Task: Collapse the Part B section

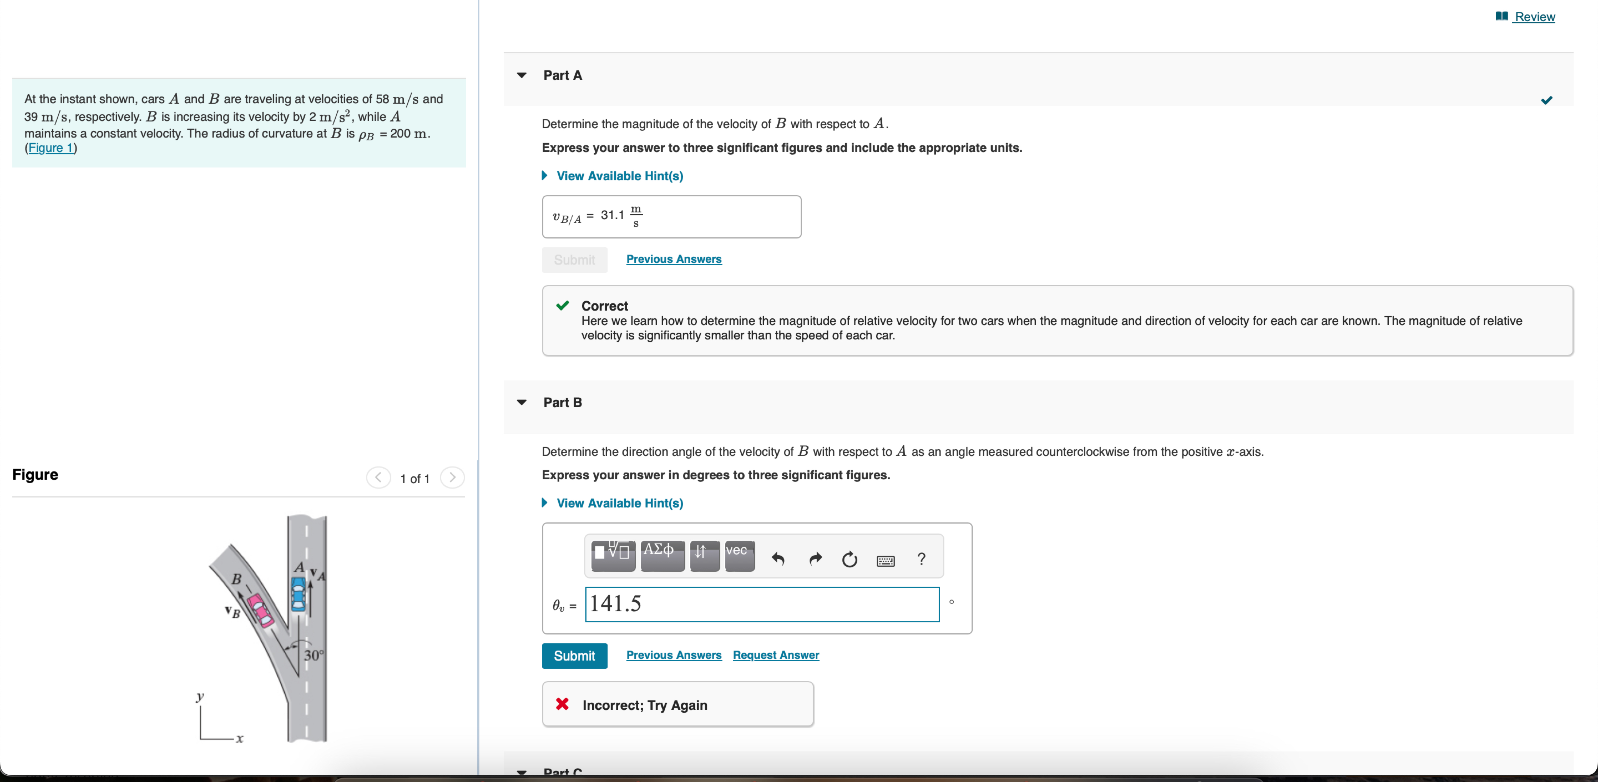Action: (522, 402)
